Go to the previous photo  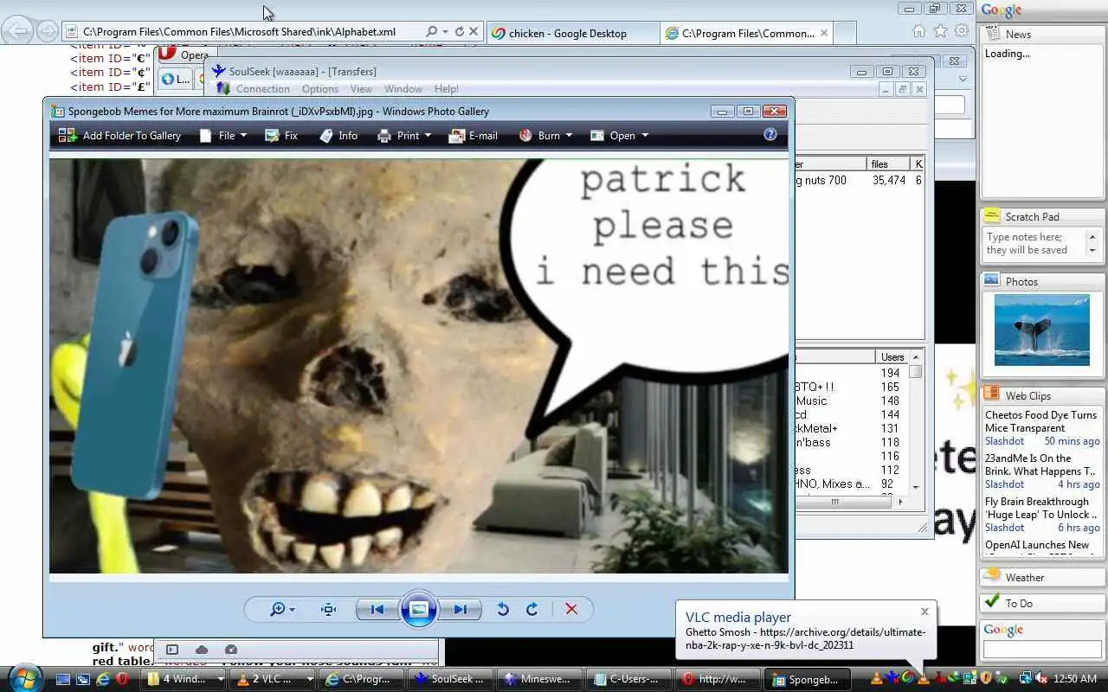point(377,609)
